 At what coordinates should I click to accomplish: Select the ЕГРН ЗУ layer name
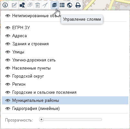21,28
